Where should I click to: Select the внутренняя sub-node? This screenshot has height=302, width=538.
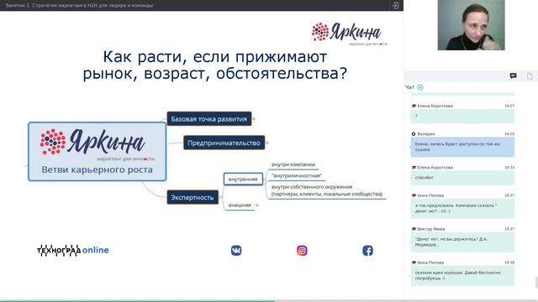(243, 179)
